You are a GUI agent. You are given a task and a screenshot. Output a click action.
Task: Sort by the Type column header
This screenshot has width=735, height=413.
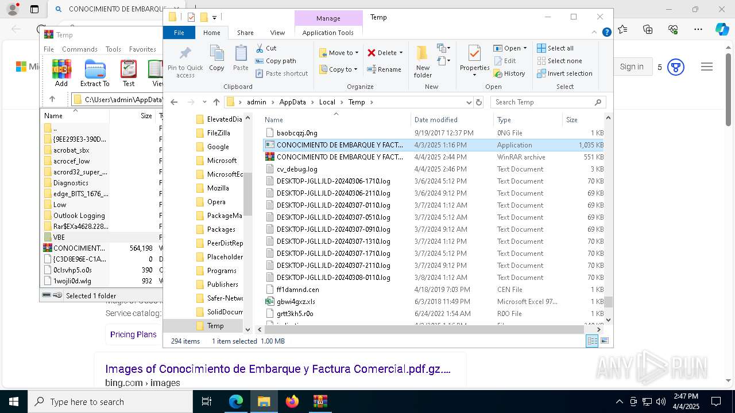click(x=528, y=119)
